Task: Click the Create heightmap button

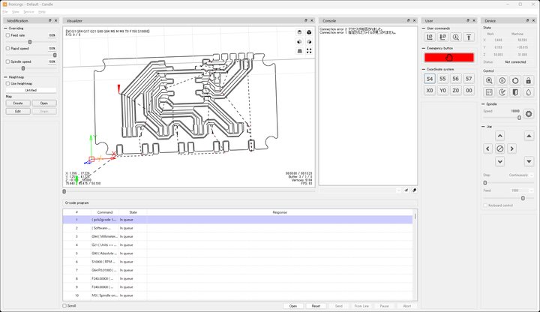Action: [x=18, y=103]
